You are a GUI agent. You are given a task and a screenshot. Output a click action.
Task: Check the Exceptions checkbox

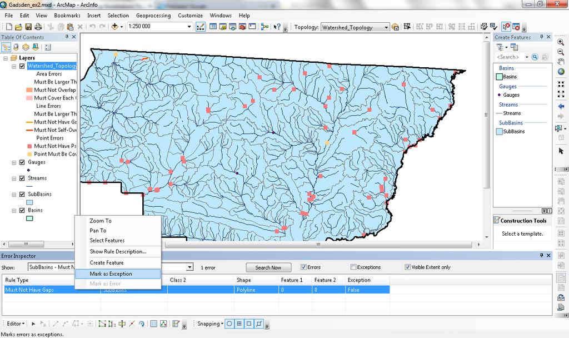point(353,267)
